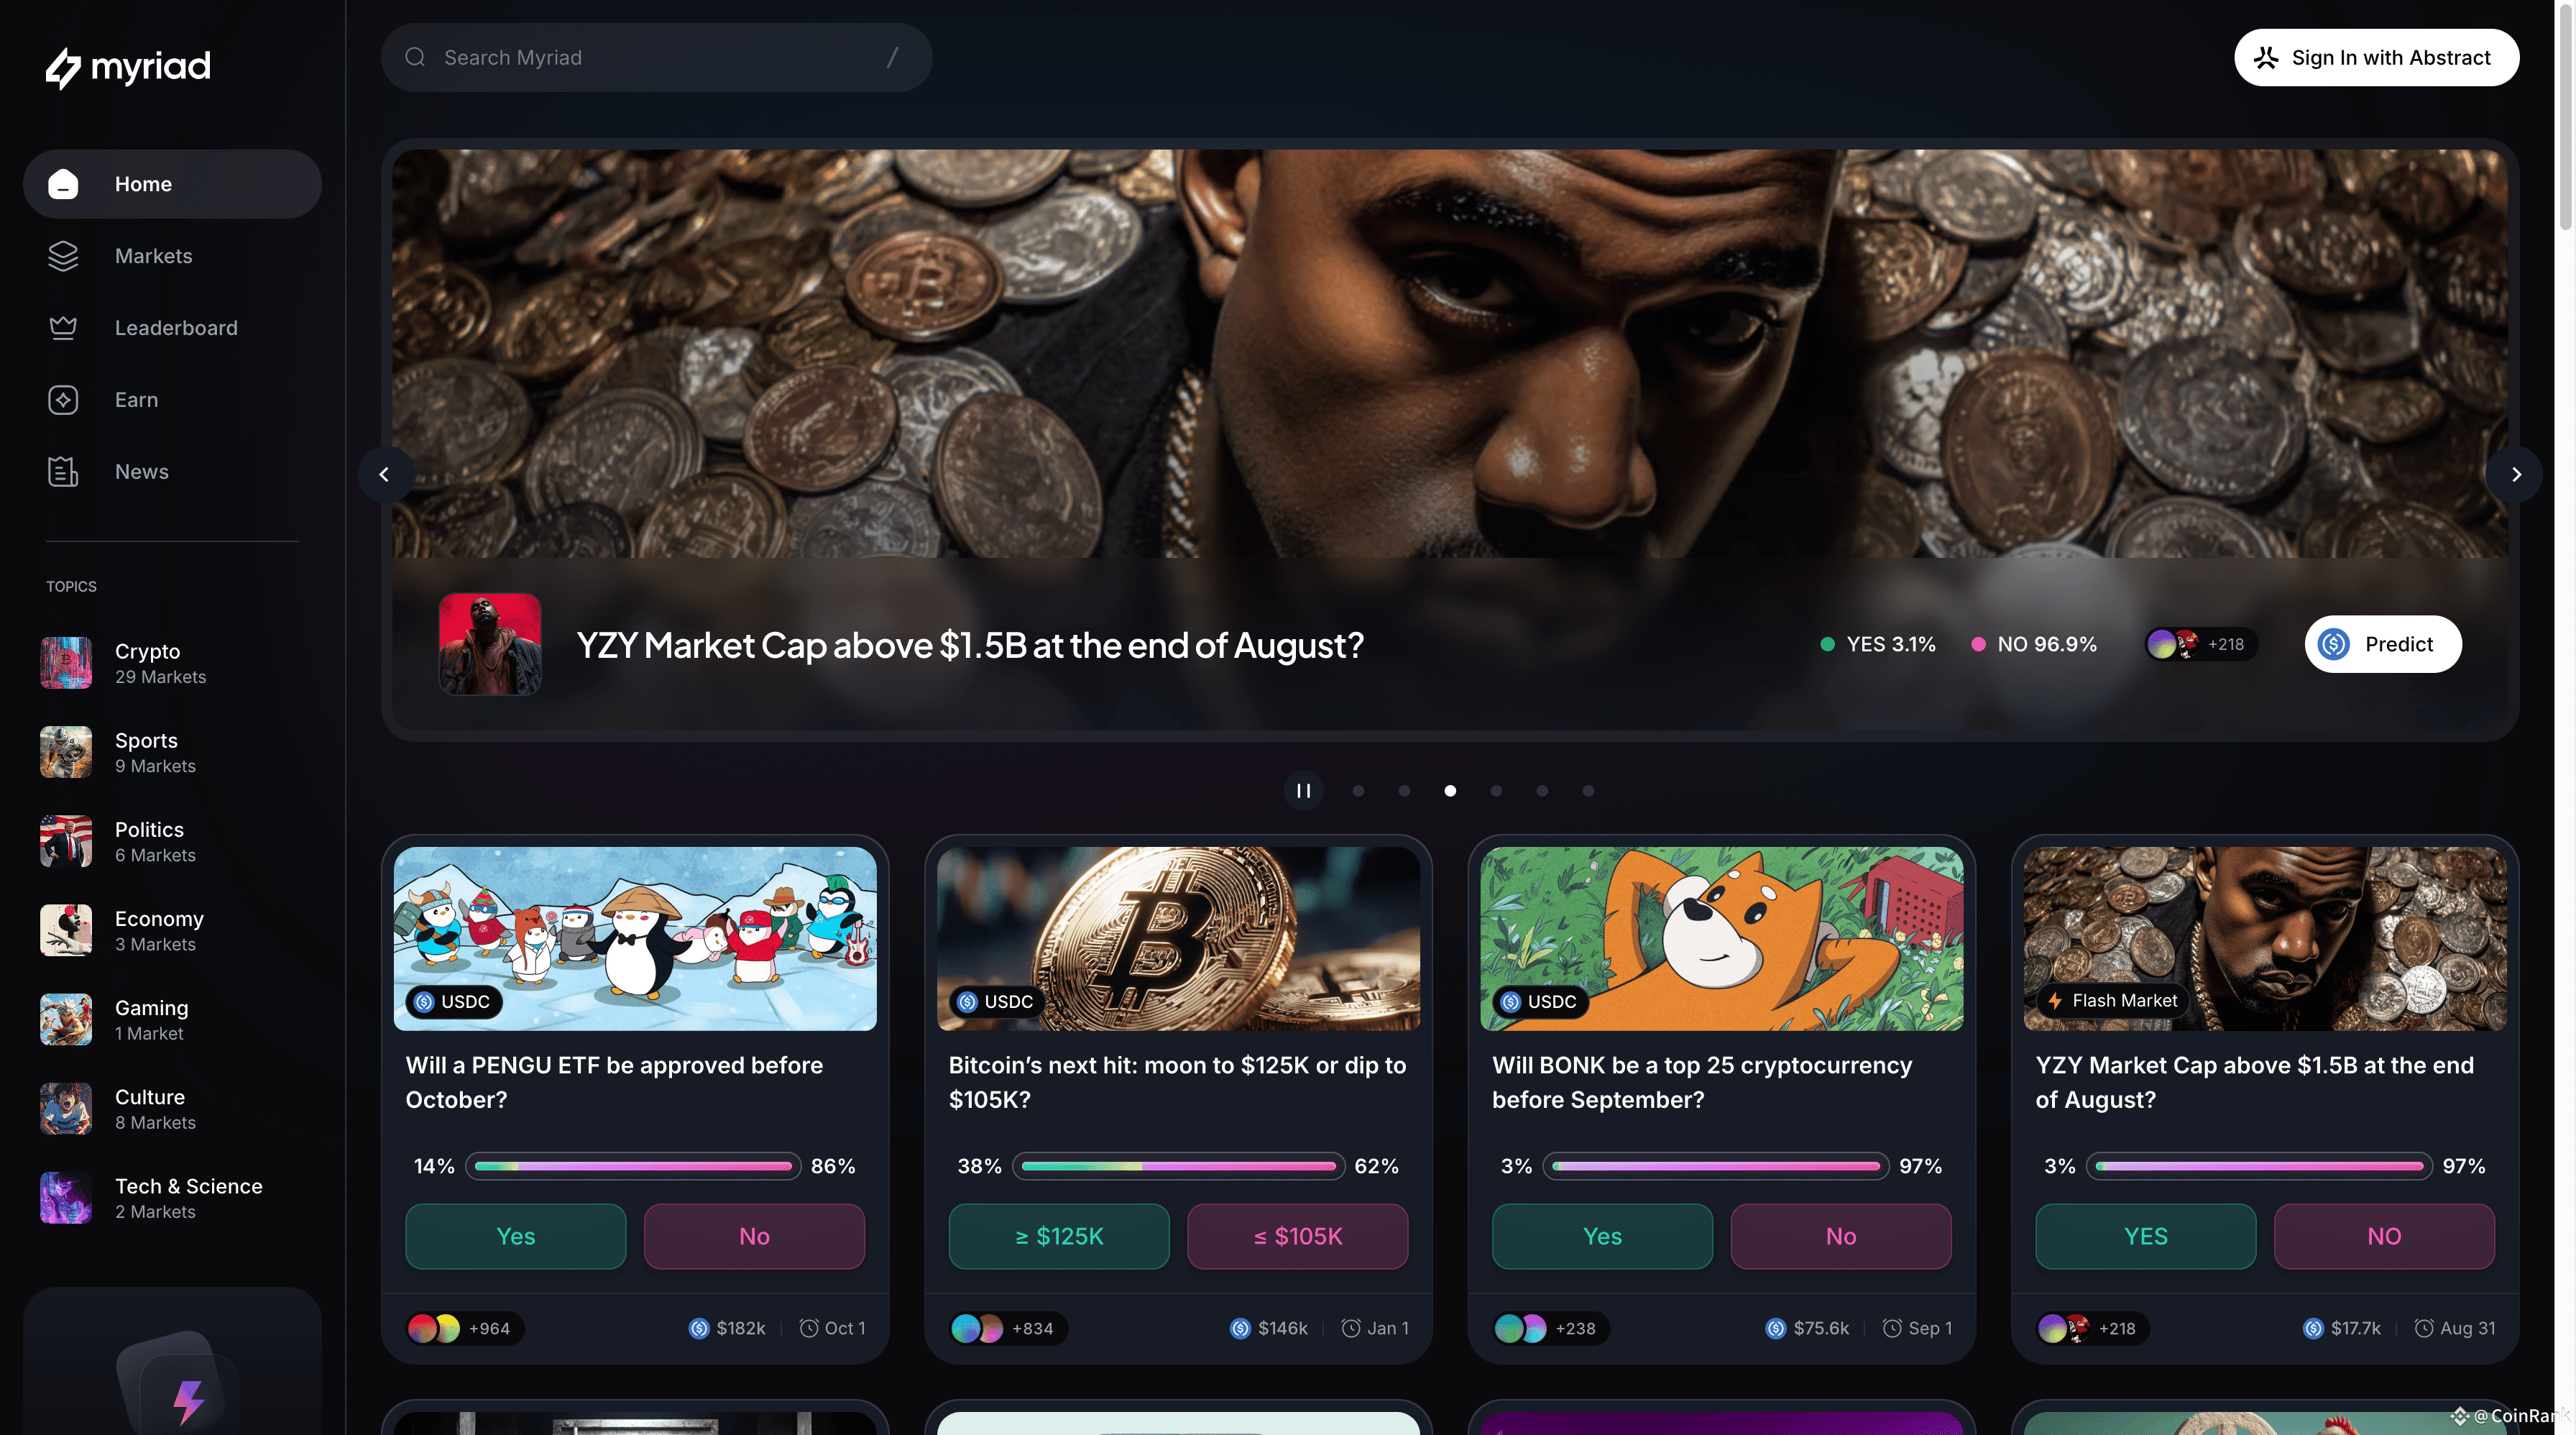Click the Myriad logo
This screenshot has width=2576, height=1435.
pos(128,67)
